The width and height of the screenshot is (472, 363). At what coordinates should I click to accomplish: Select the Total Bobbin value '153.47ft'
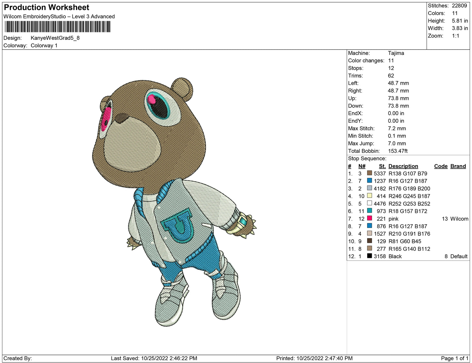point(398,151)
